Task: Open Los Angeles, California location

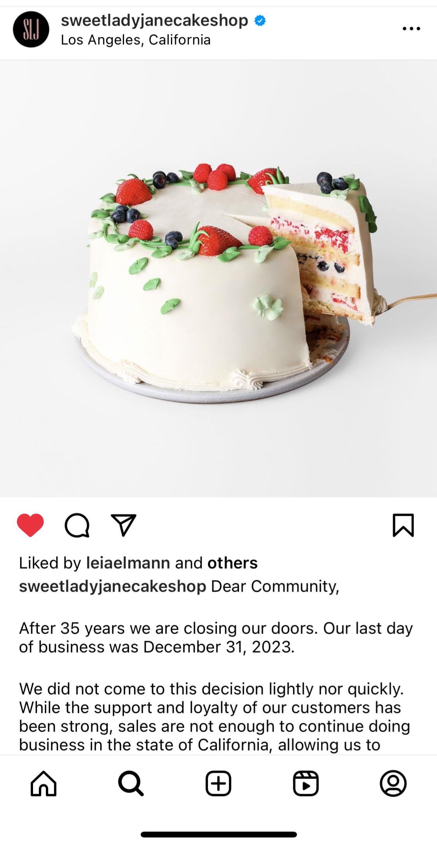Action: [136, 40]
